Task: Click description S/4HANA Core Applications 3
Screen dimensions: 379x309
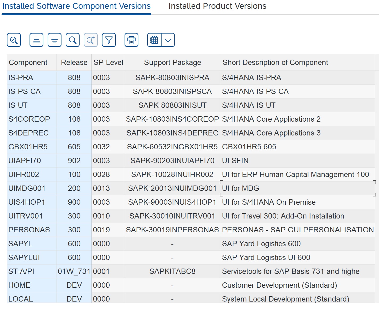Action: coord(298,133)
